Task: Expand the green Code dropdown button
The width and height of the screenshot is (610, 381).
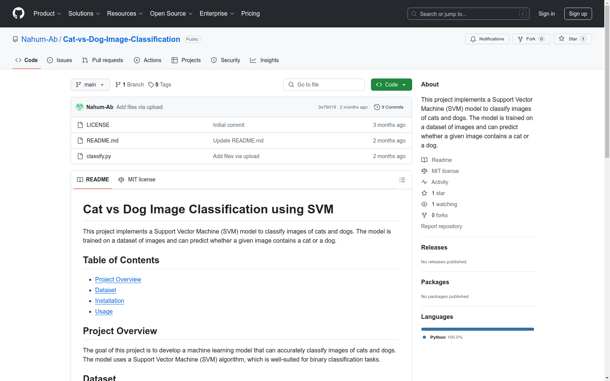Action: [x=391, y=85]
